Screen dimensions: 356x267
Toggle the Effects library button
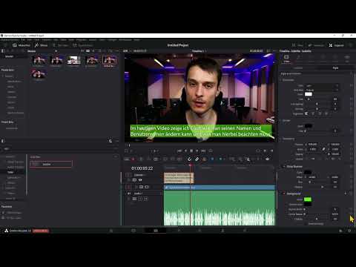click(x=41, y=45)
